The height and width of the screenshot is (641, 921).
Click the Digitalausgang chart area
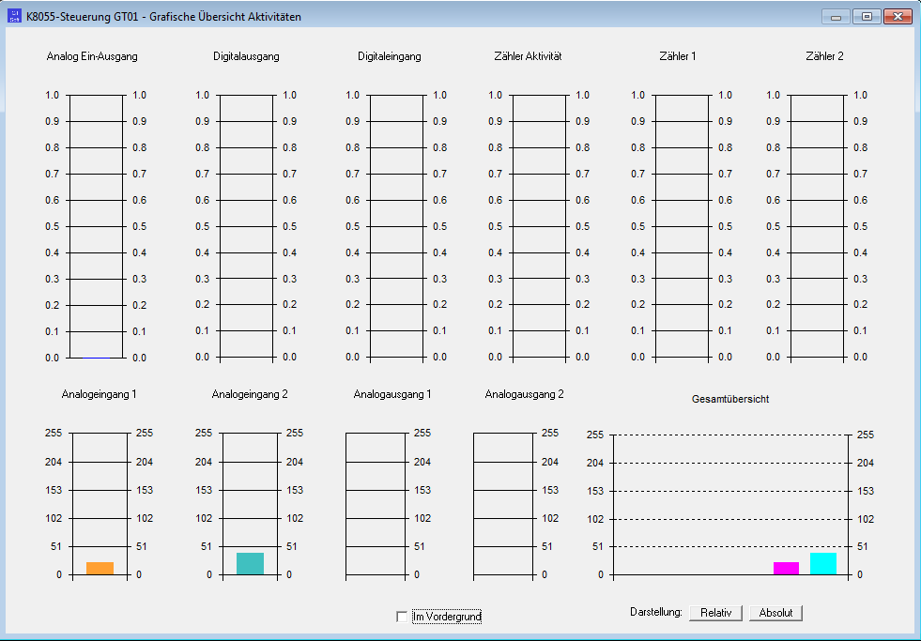[x=247, y=226]
